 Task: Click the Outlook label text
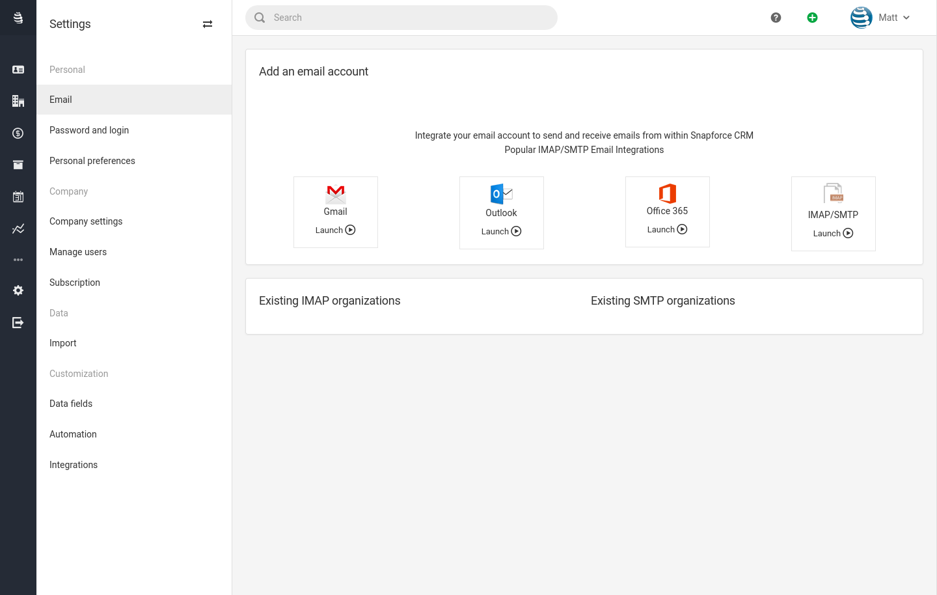coord(502,213)
